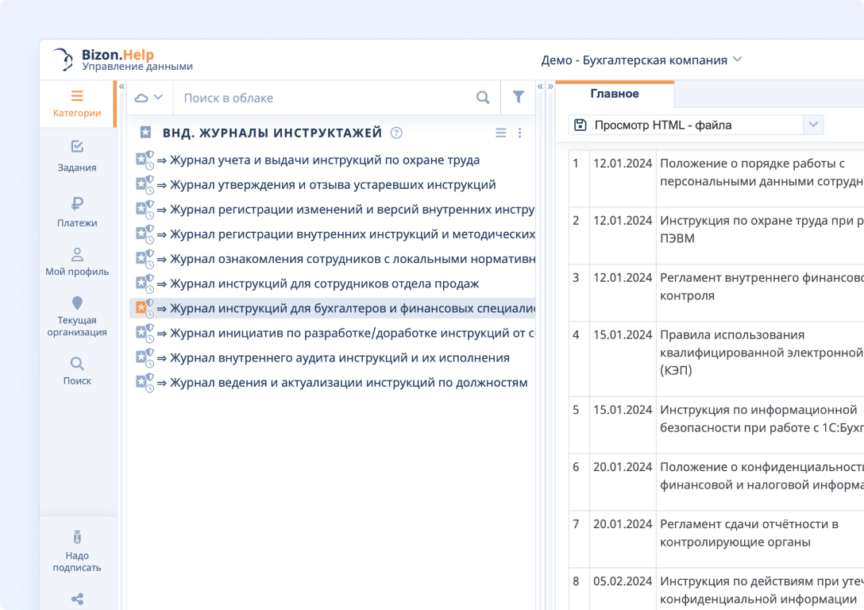Open Платежи from the left sidebar
Viewport: 864px width, 610px height.
[x=76, y=212]
